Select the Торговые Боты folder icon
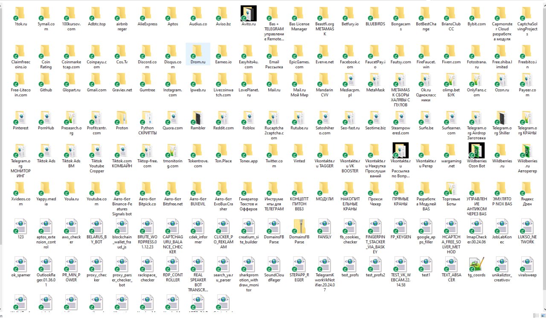The height and width of the screenshot is (319, 546). tap(451, 188)
